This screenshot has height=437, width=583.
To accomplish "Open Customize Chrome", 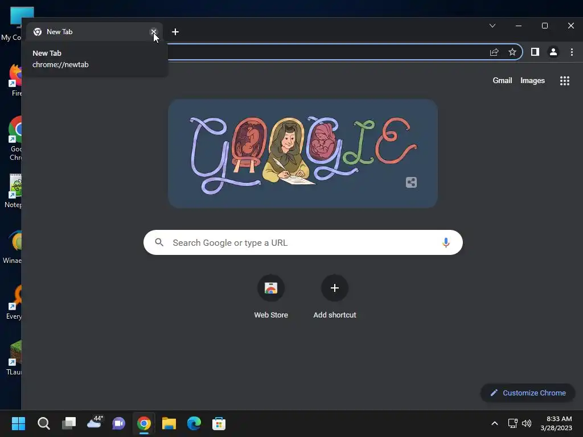I will [x=528, y=393].
